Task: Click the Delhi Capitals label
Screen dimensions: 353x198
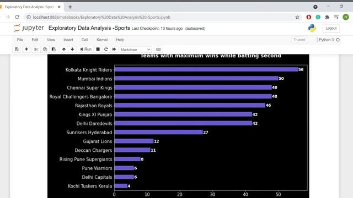Action: pyautogui.click(x=97, y=177)
